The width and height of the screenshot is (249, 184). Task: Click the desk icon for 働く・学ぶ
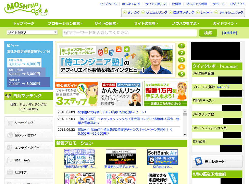10,160
